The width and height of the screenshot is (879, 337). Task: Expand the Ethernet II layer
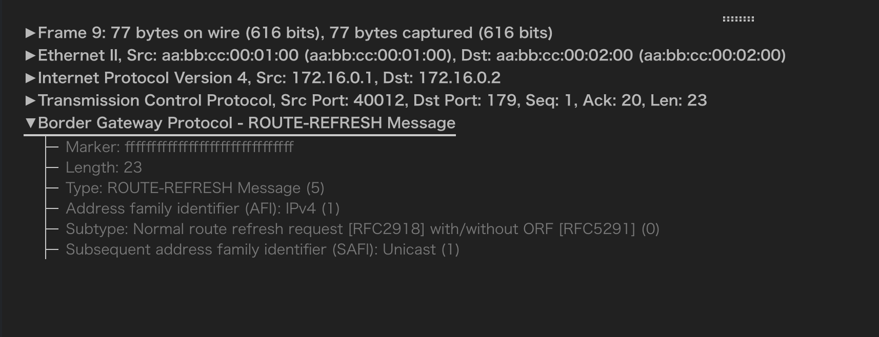[x=31, y=55]
